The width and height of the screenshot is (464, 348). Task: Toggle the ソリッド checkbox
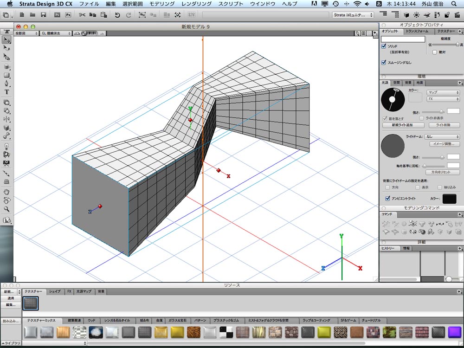tap(384, 46)
